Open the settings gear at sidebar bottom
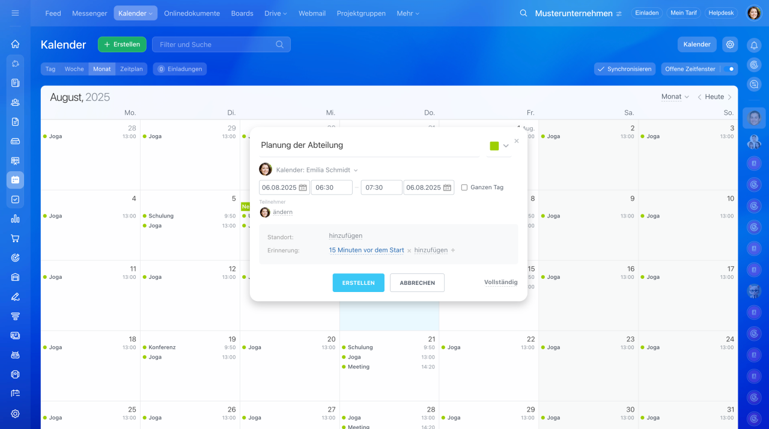Image resolution: width=769 pixels, height=429 pixels. 15,413
